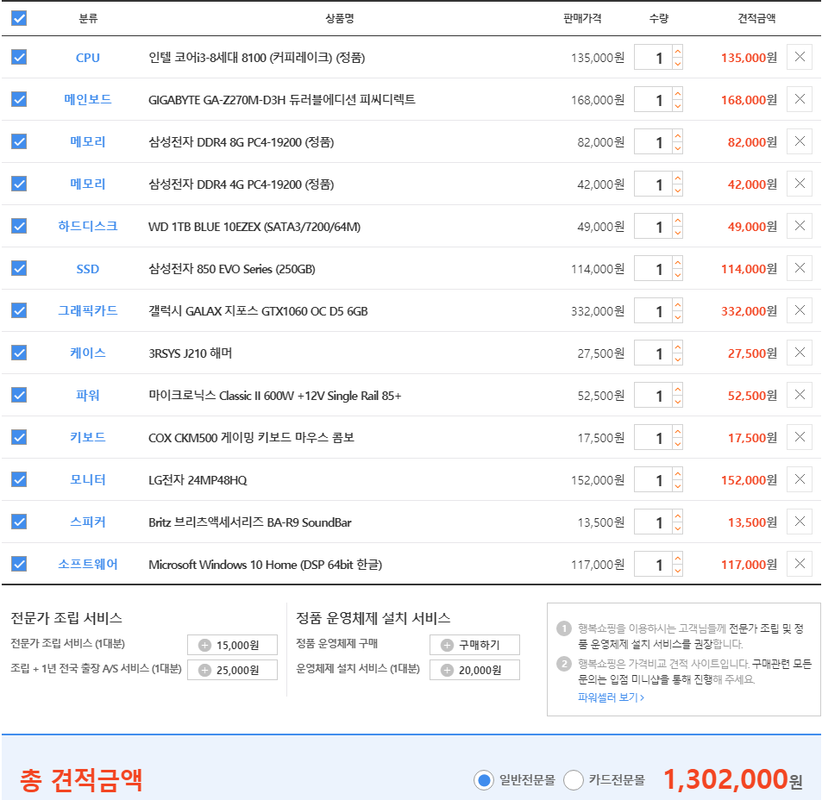The width and height of the screenshot is (822, 800).
Task: Increase DDR4 8G memory quantity up arrow
Action: point(678,136)
